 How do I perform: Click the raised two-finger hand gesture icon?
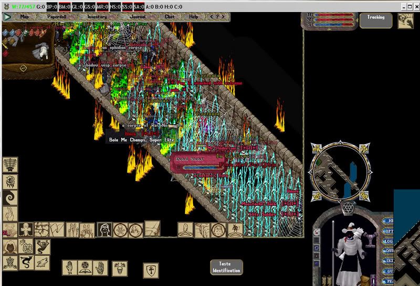coord(10,214)
